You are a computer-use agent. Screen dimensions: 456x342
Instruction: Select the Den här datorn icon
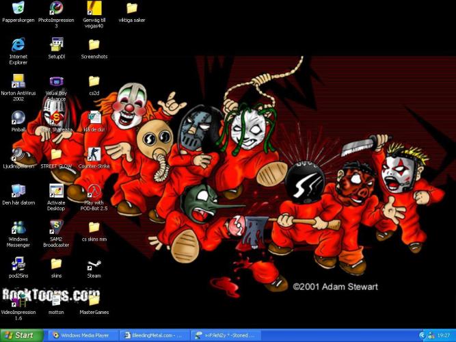[18, 191]
